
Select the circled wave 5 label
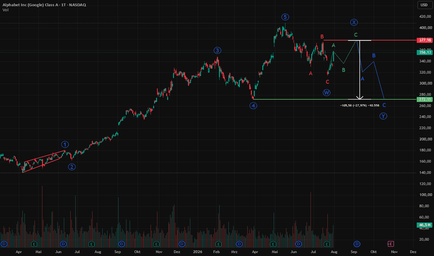(x=285, y=17)
